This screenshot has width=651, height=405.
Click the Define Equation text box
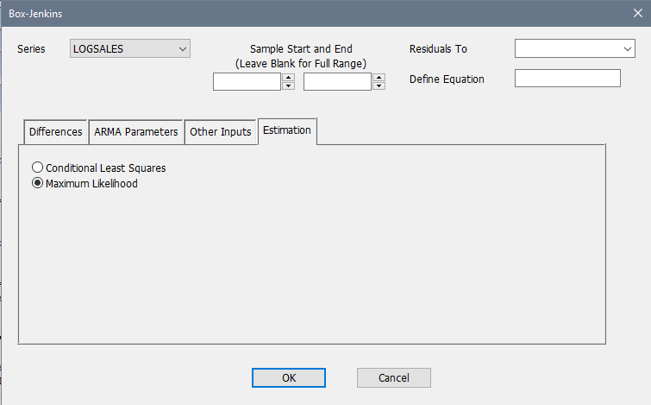(x=566, y=79)
